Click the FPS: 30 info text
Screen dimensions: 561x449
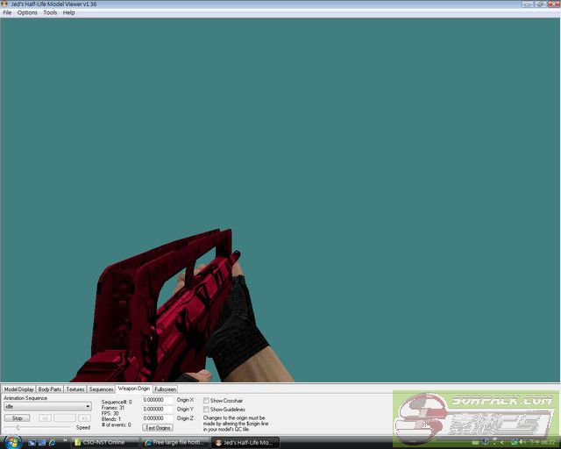coord(110,413)
